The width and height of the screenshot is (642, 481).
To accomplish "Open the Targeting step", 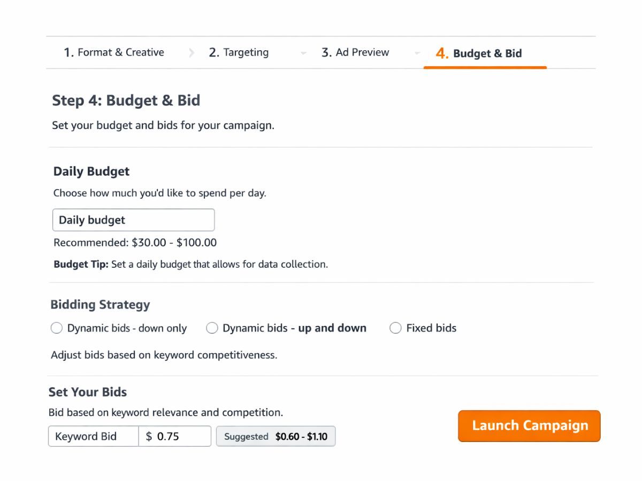I will (238, 52).
